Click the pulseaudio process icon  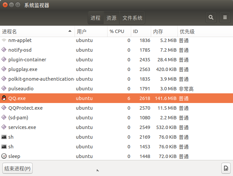coord(4,88)
